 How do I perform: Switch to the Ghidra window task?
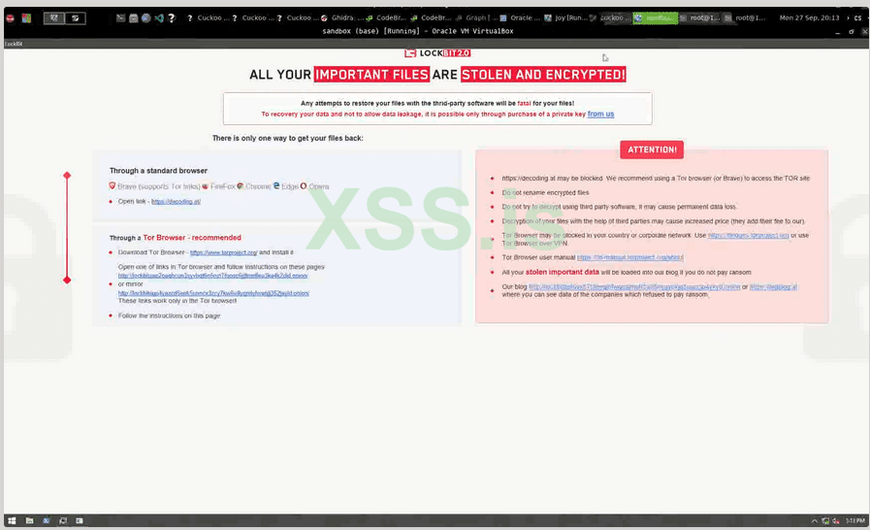tap(343, 17)
